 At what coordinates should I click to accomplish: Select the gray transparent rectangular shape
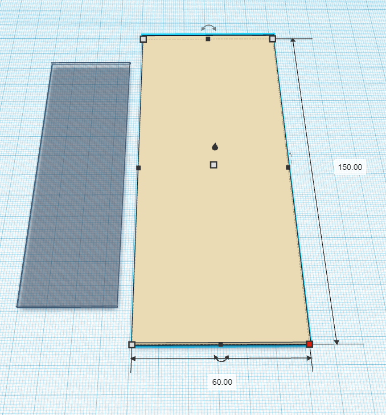[75, 185]
